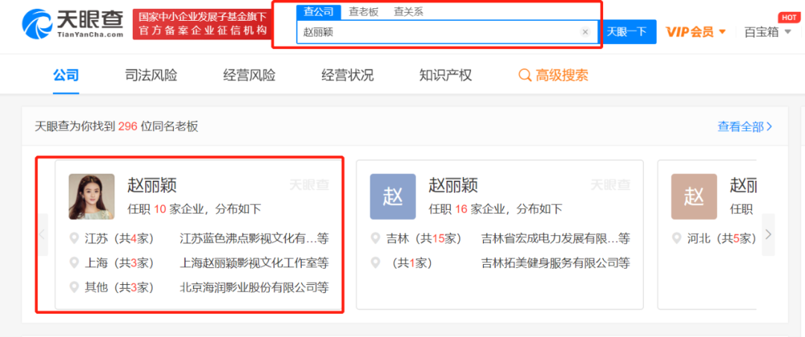Click the TianYanCha logo
The height and width of the screenshot is (337, 805).
coord(72,24)
